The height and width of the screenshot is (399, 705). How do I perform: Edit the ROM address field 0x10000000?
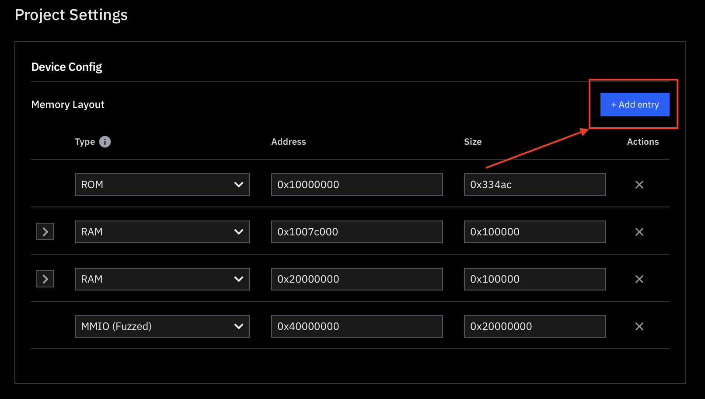point(356,185)
